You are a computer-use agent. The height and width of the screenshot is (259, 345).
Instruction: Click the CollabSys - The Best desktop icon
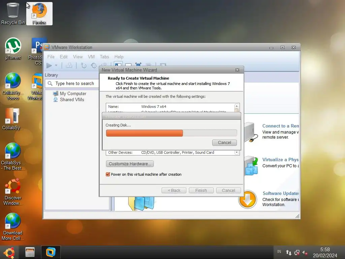point(13,156)
